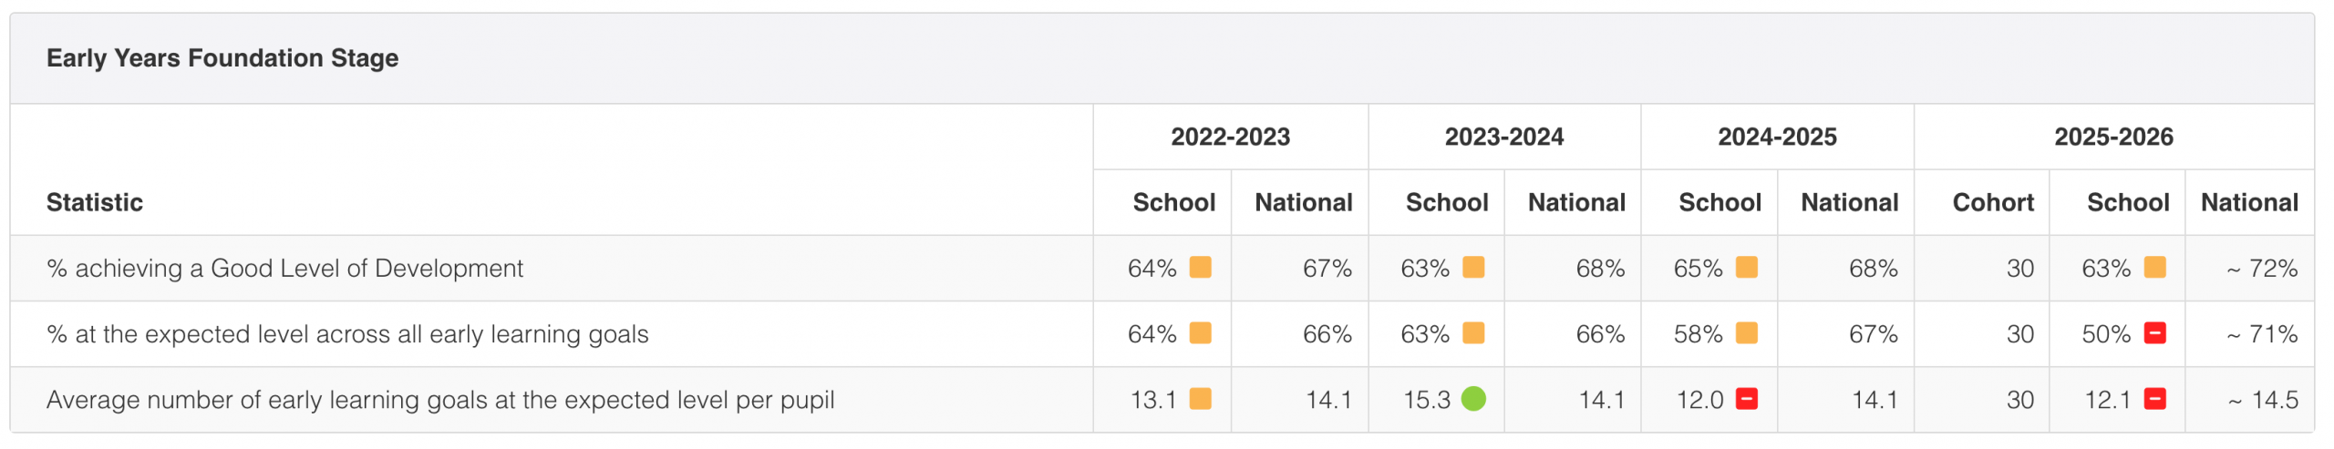
Task: Select the 2022-2023 year column header
Action: pos(1230,137)
